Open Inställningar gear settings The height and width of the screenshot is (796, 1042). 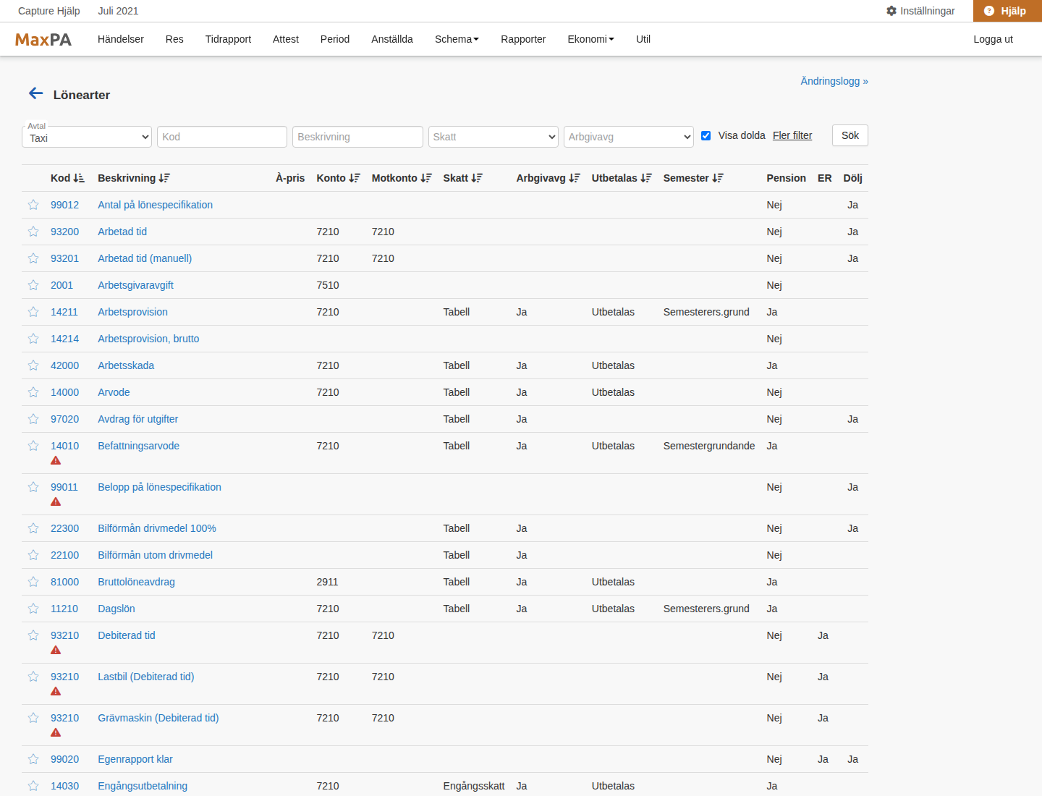point(920,11)
